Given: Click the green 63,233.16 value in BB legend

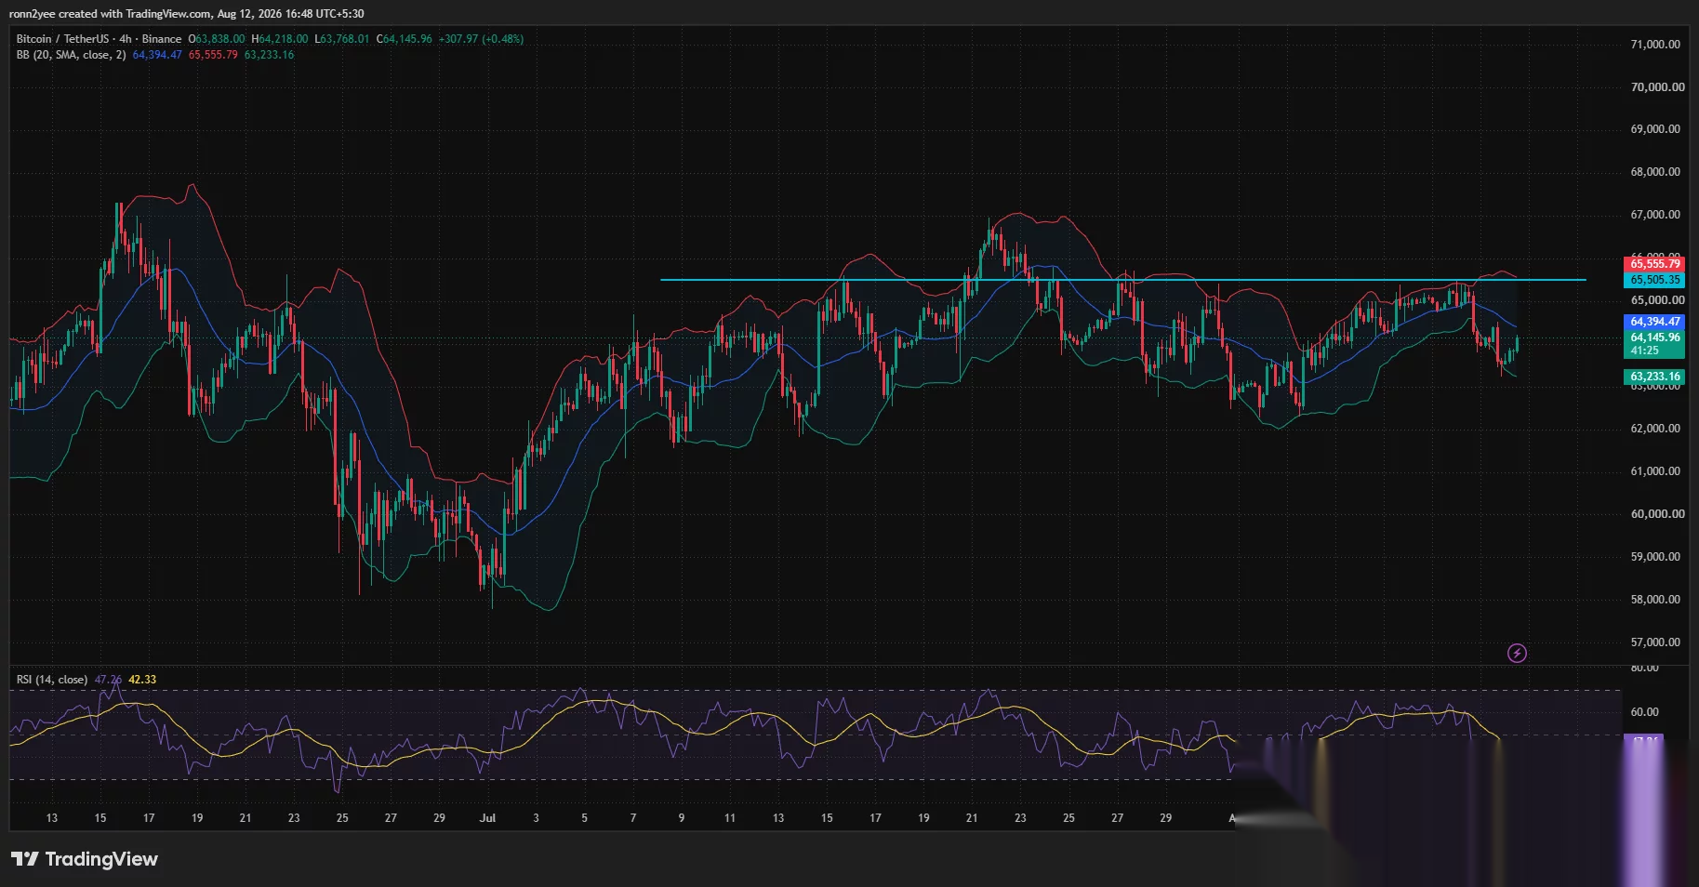Looking at the screenshot, I should (x=269, y=55).
